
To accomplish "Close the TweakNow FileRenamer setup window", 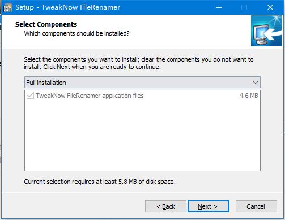I will (x=270, y=7).
